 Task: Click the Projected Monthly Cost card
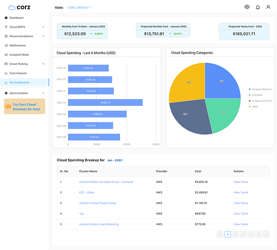163,30
